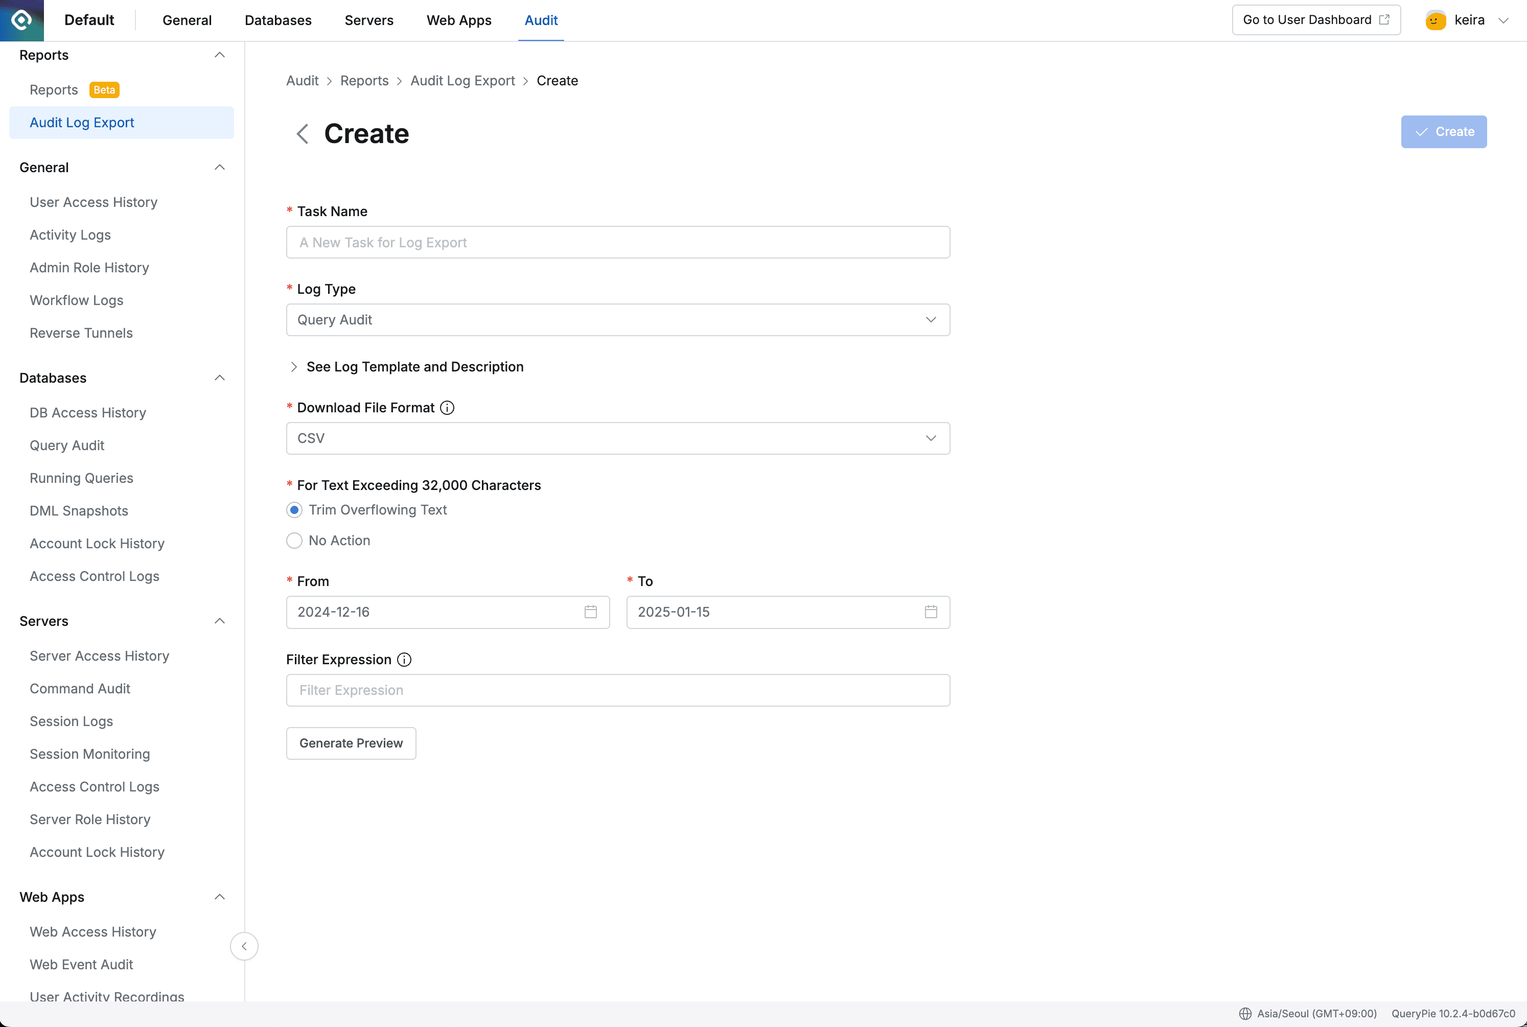This screenshot has height=1027, width=1527.
Task: Select the Trim Overflowing Text radio option
Action: coord(294,509)
